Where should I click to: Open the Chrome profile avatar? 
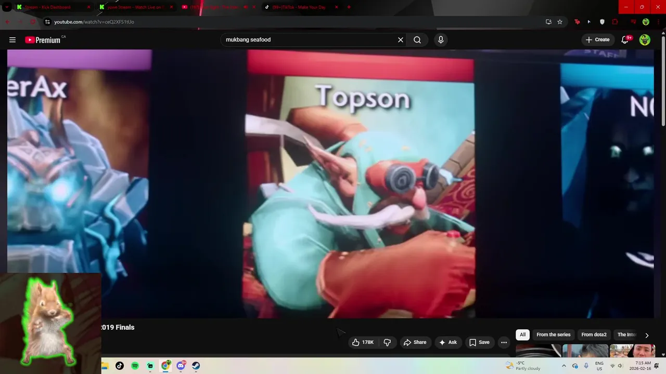pyautogui.click(x=646, y=22)
